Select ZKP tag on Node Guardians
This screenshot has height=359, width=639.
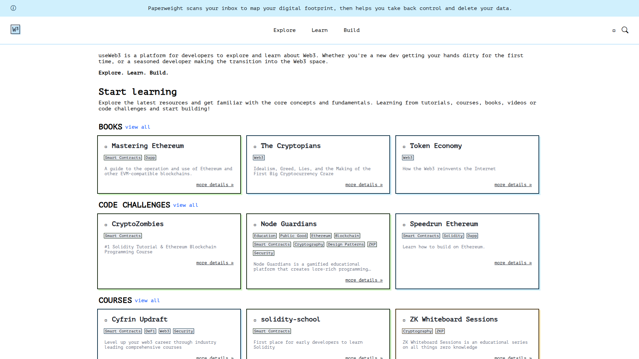pos(372,244)
